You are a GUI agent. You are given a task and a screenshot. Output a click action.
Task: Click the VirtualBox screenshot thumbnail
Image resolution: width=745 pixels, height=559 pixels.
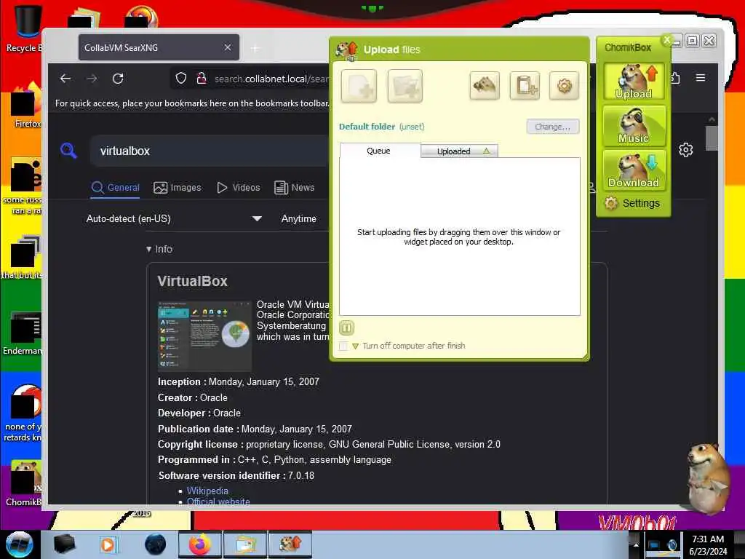click(x=204, y=336)
